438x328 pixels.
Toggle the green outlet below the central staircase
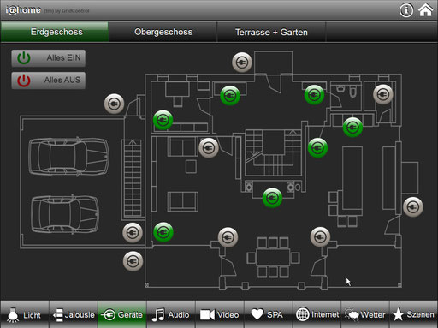tap(272, 198)
